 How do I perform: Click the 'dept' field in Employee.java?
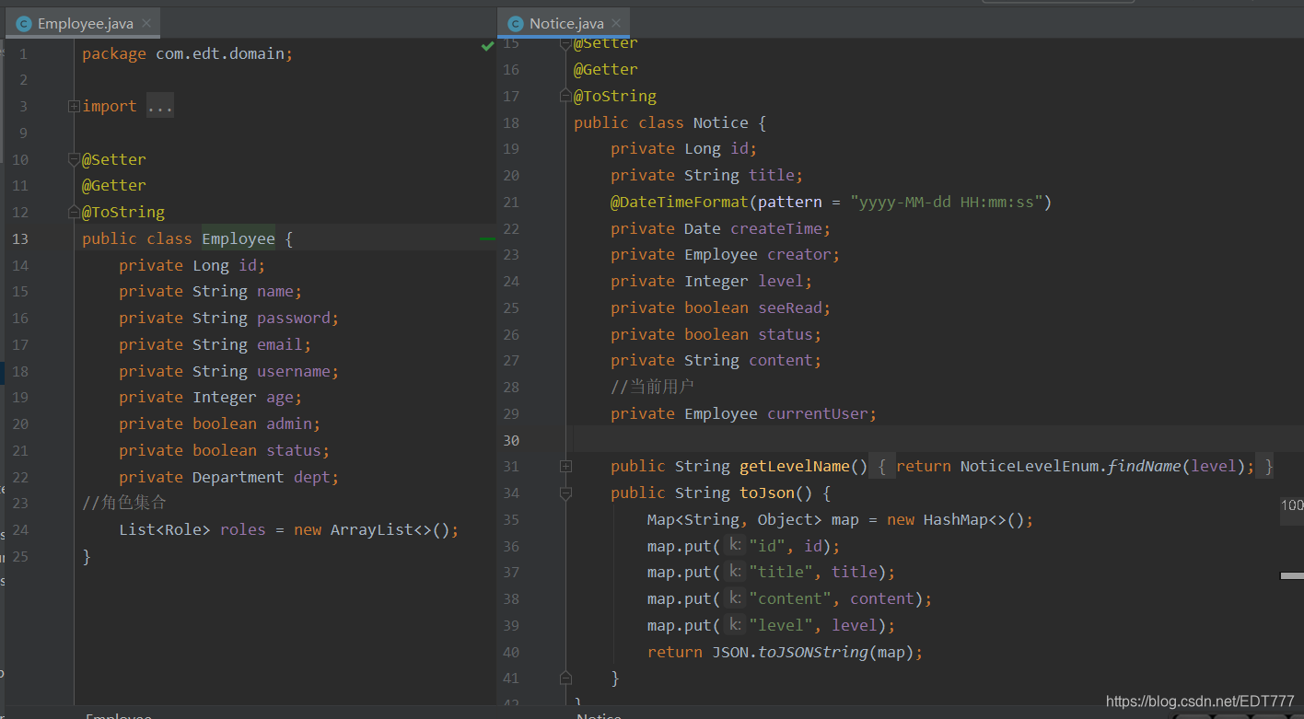[312, 478]
